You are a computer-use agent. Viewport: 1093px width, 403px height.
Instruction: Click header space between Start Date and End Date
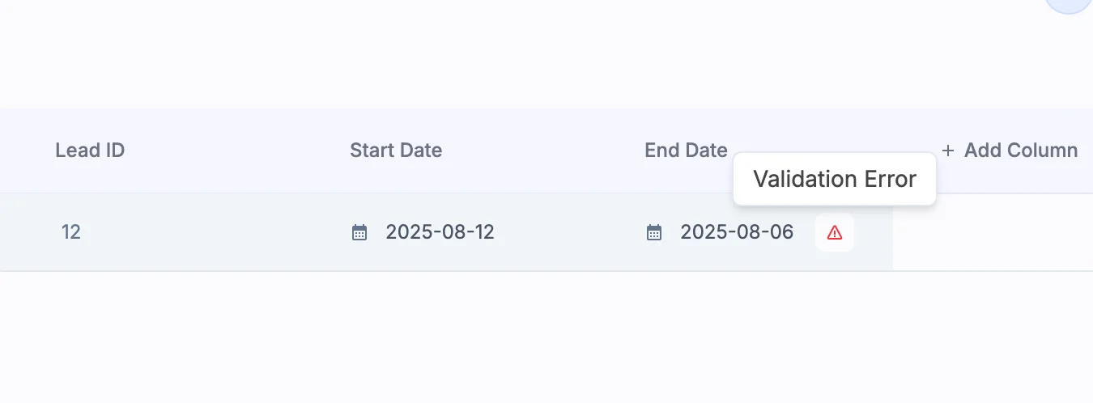click(542, 151)
